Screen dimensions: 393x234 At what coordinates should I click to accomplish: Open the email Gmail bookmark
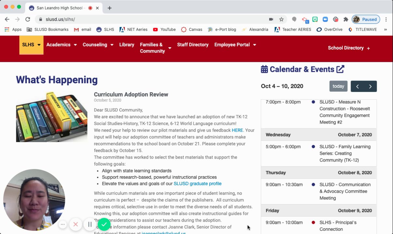[x=82, y=30]
